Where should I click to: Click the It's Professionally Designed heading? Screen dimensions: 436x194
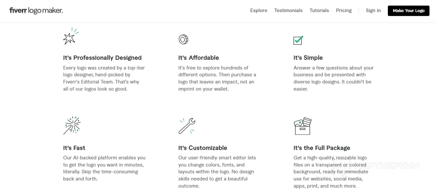(102, 58)
